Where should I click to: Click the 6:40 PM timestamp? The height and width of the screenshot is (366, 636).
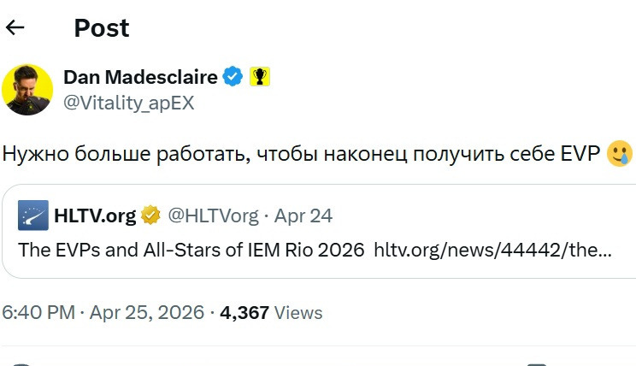pos(38,312)
